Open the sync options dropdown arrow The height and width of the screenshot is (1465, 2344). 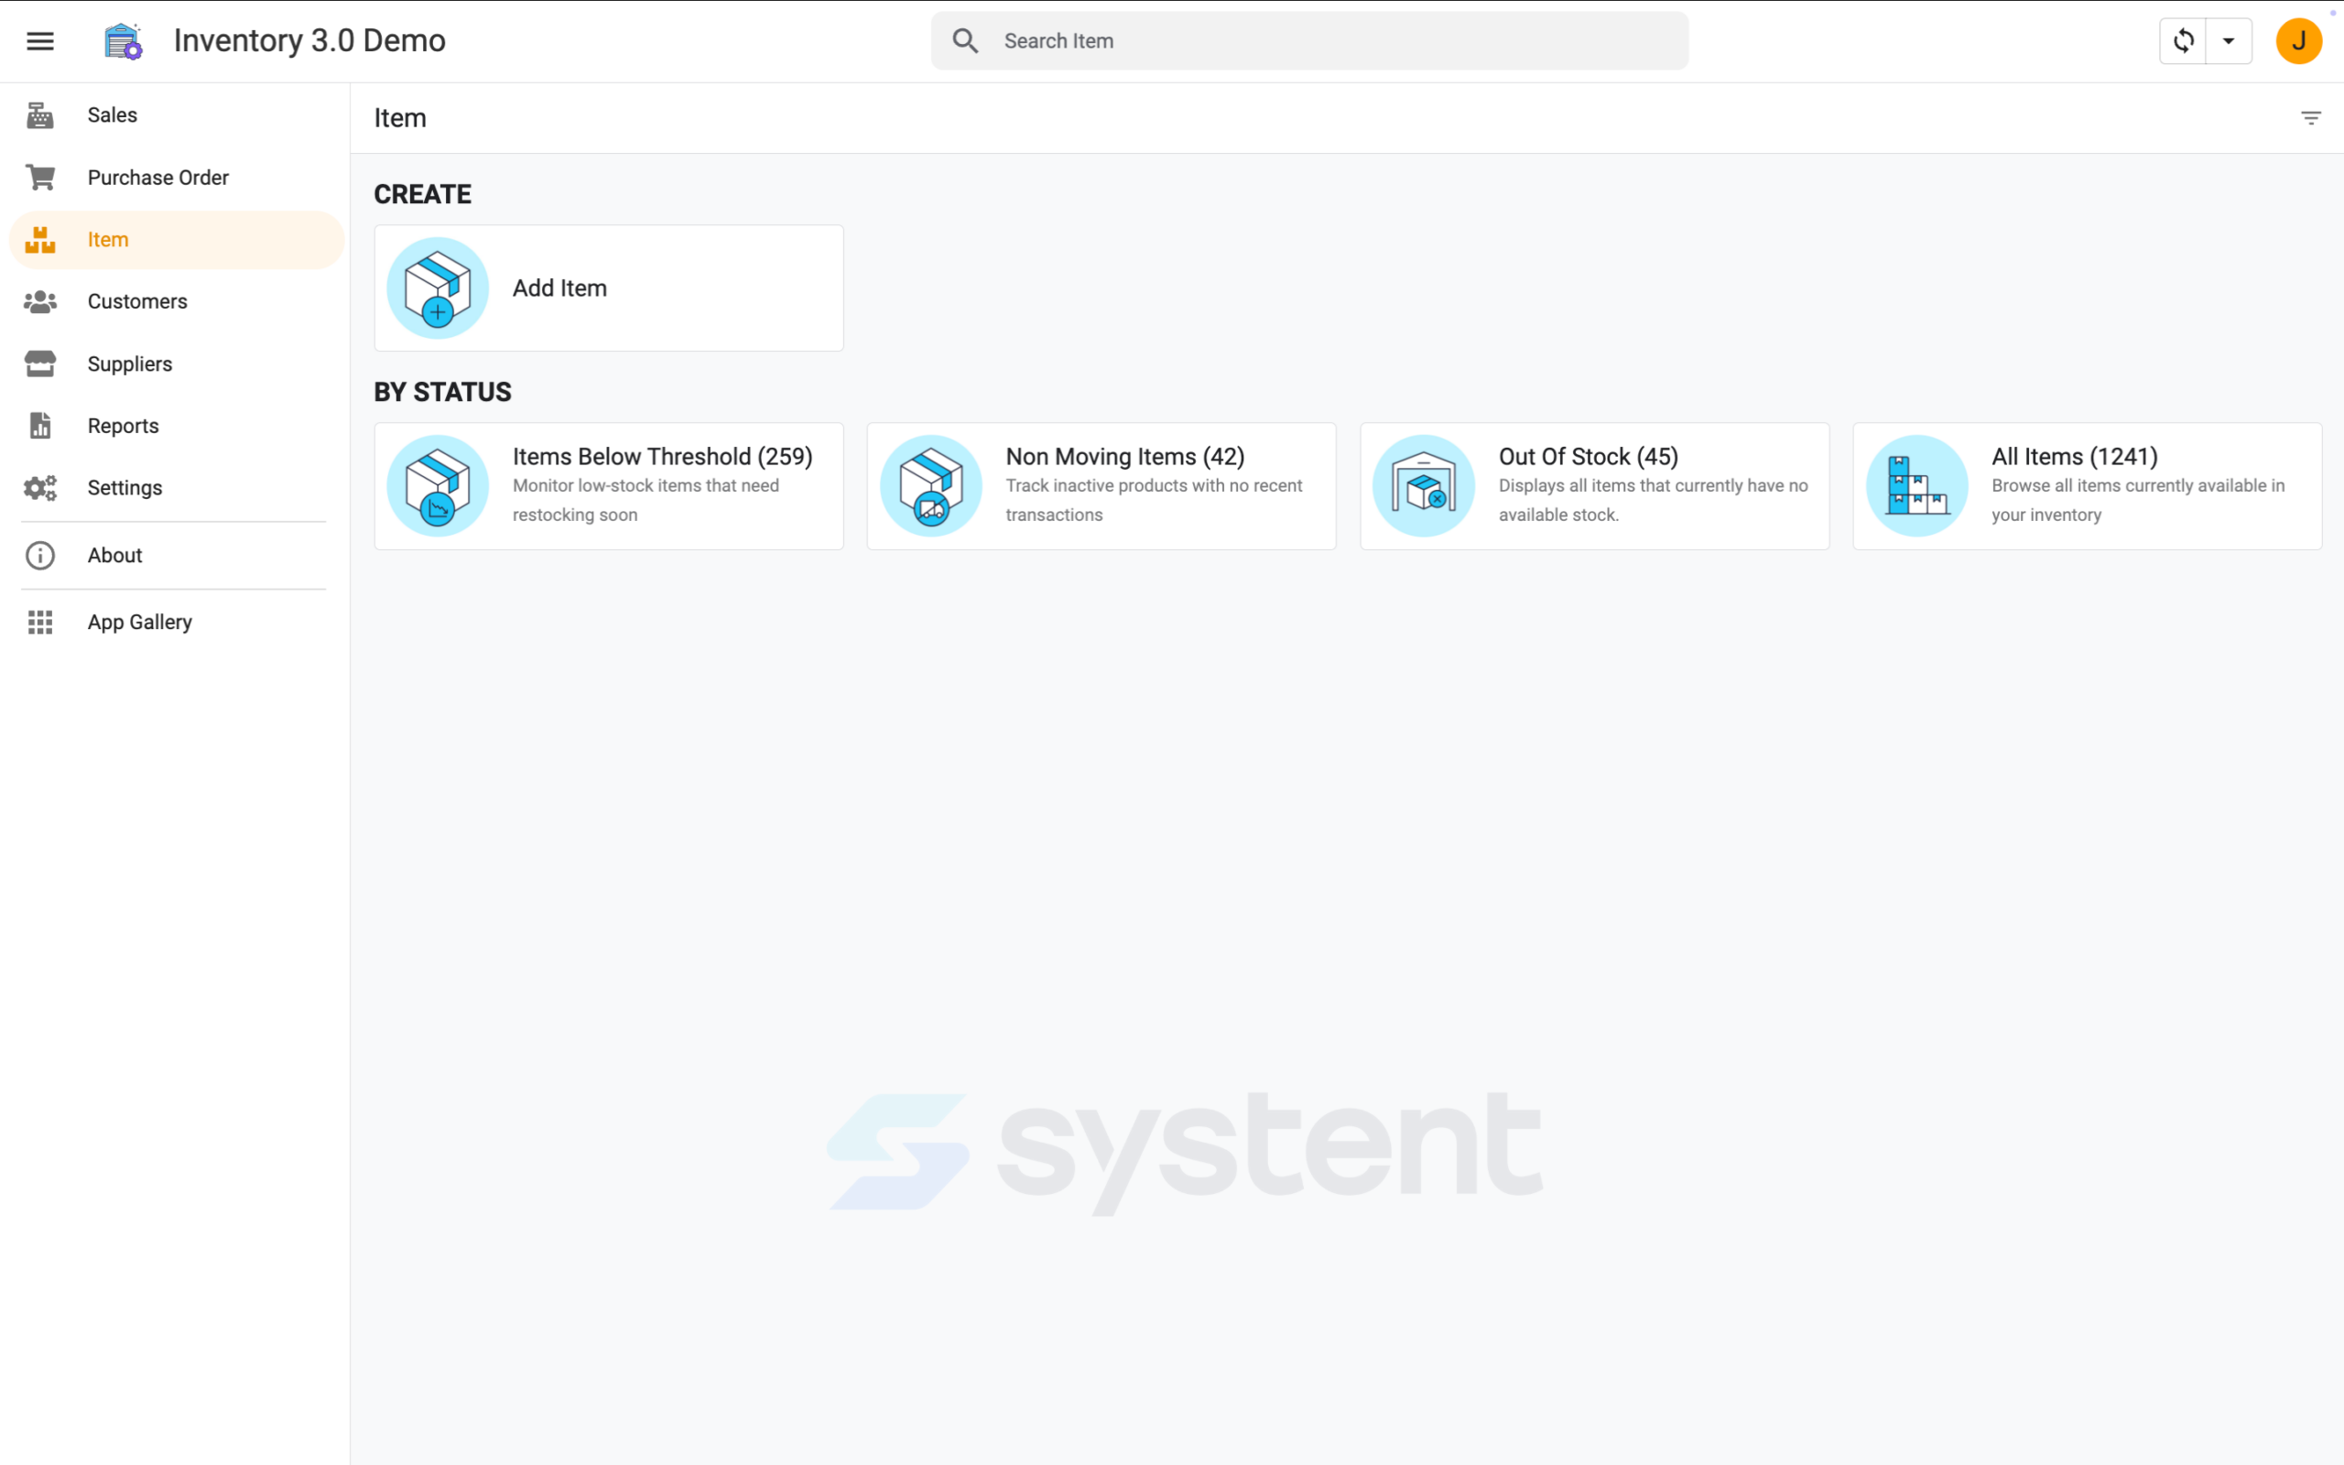coord(2229,40)
